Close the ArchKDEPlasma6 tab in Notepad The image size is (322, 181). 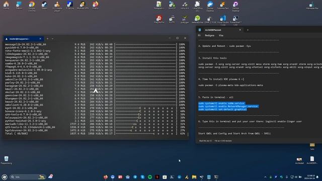coord(240,30)
